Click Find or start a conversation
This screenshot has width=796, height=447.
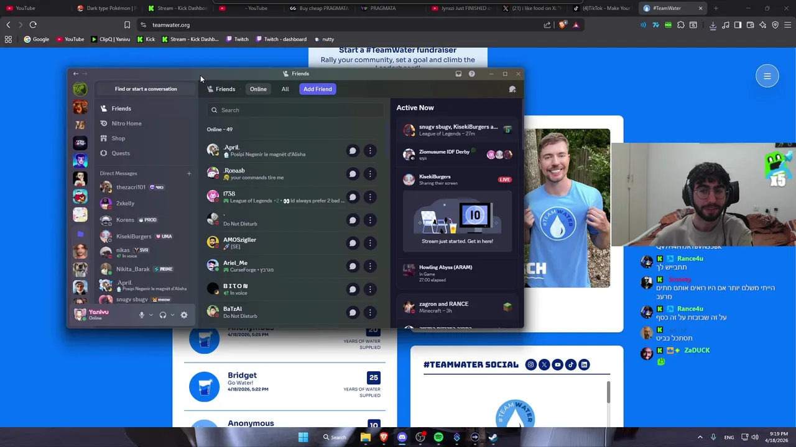pyautogui.click(x=146, y=89)
